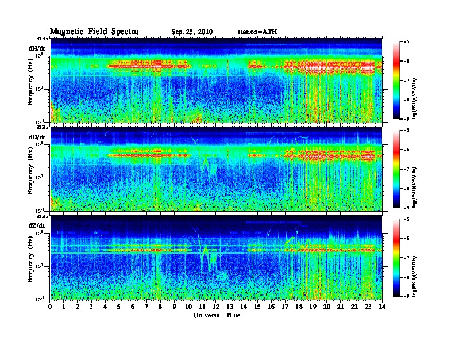Click the log PSD units label beside dD/dt color bar

[x=414, y=186]
